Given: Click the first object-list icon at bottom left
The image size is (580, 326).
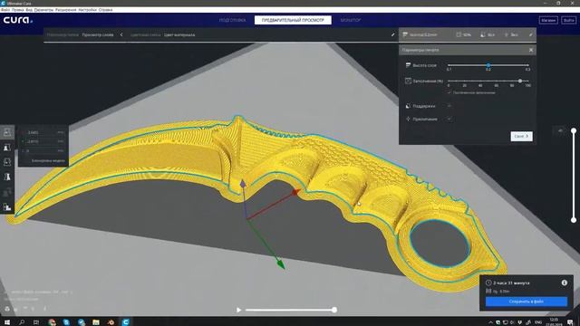Looking at the screenshot, I should (7, 309).
